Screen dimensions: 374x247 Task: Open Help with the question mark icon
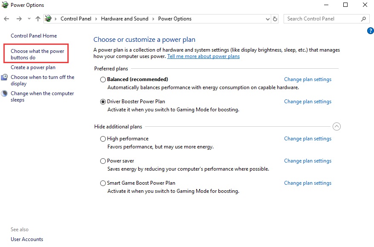371,31
